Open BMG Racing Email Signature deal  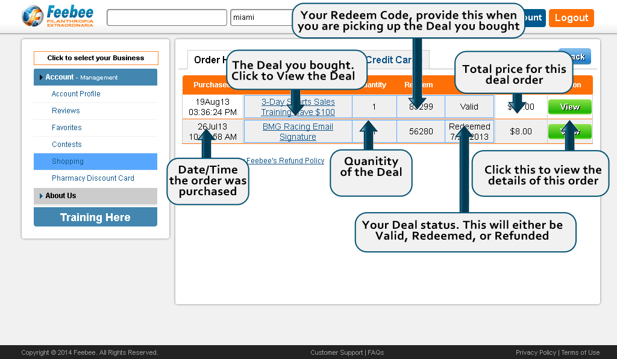[x=298, y=131]
